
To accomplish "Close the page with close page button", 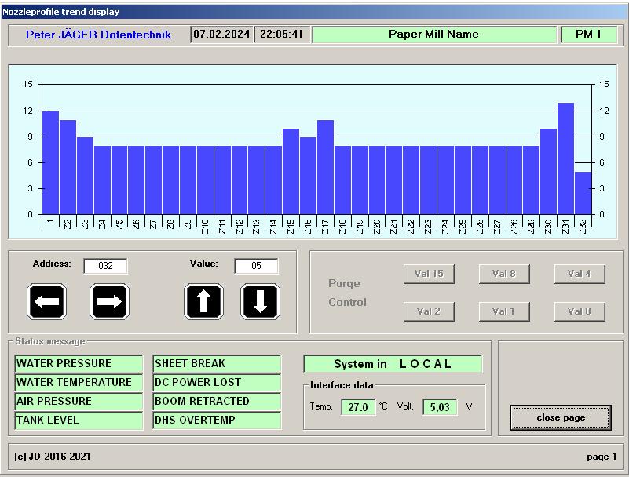I will pos(560,417).
